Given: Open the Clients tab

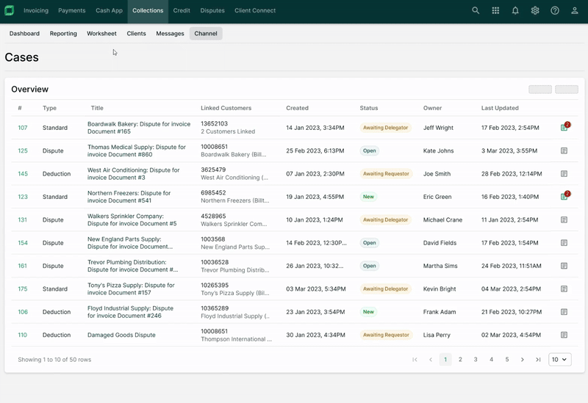Looking at the screenshot, I should [136, 33].
